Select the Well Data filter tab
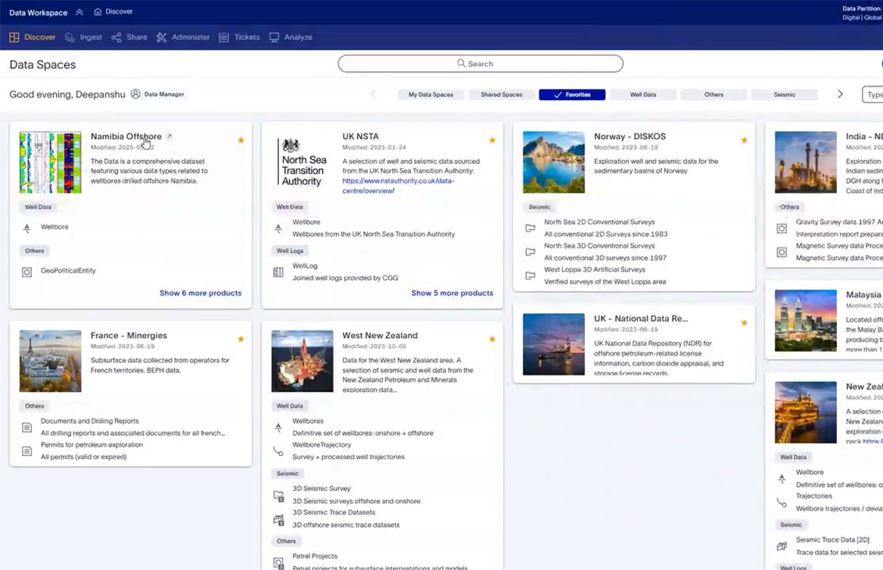 click(642, 94)
